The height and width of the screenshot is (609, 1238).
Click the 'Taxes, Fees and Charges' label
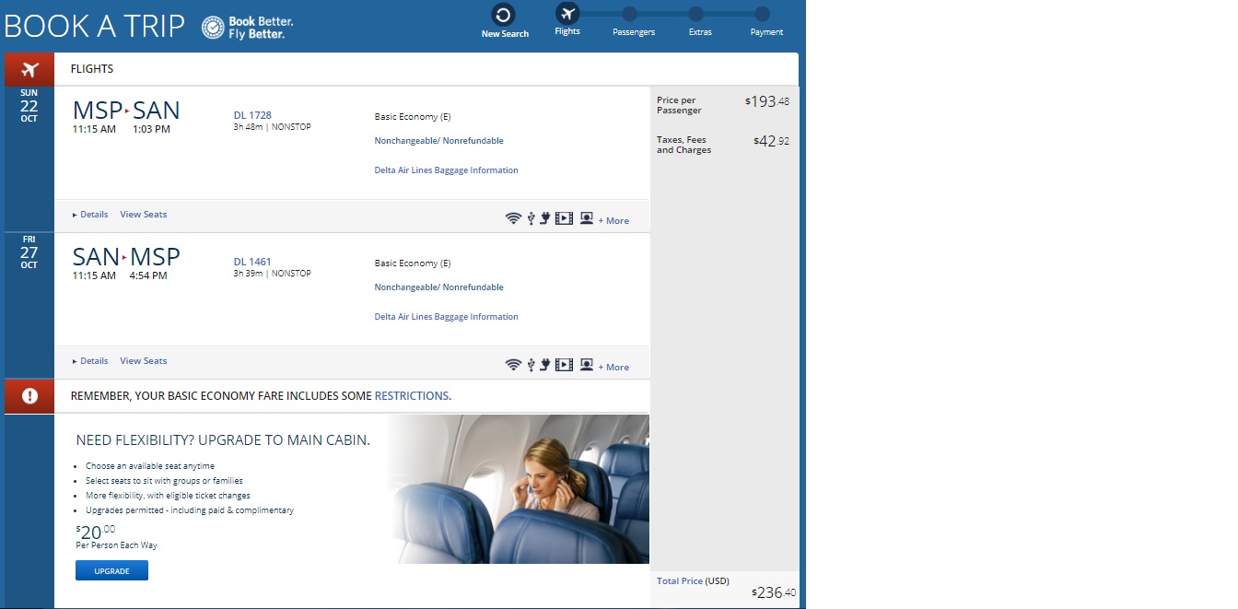coord(683,145)
